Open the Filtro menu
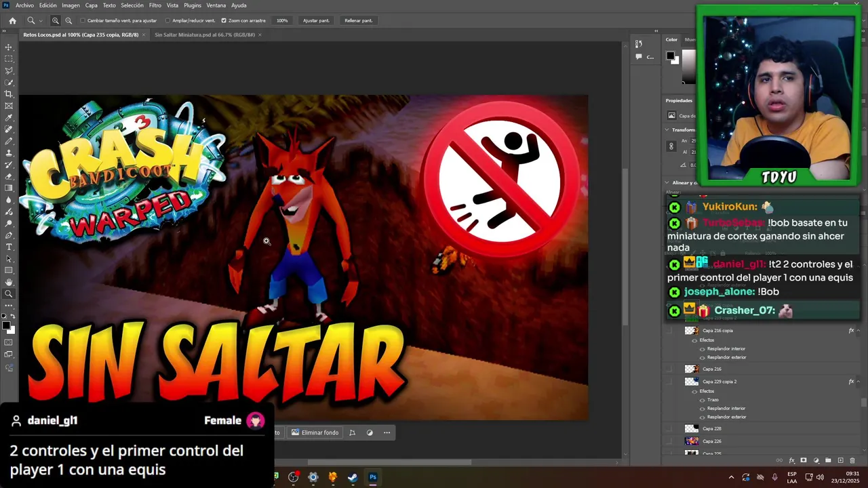This screenshot has width=868, height=488. tap(155, 5)
